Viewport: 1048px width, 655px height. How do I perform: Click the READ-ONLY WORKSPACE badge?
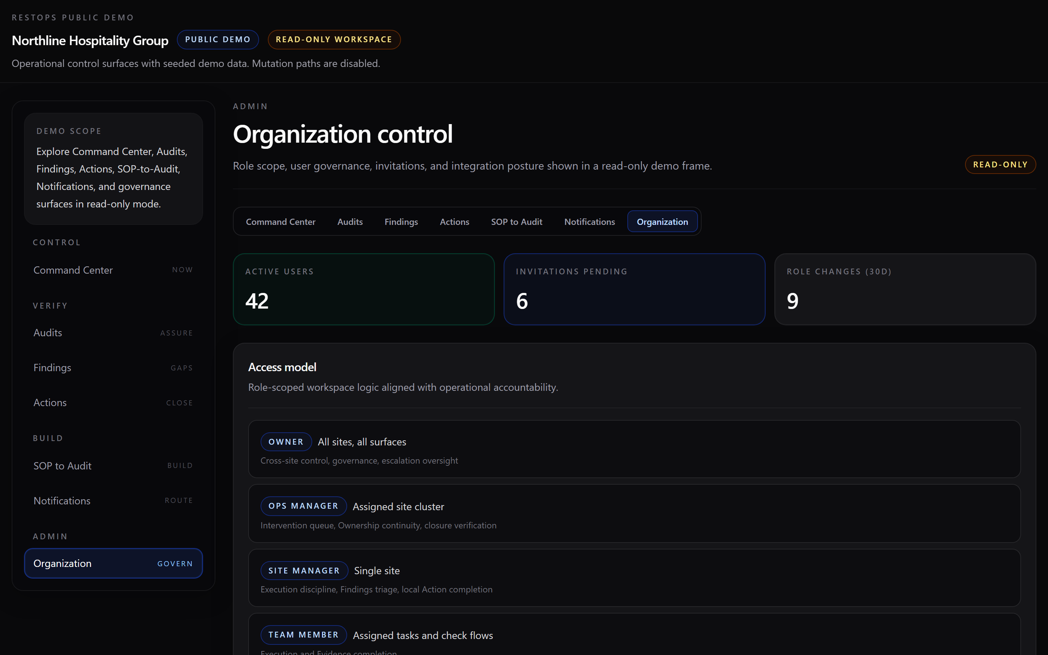[x=334, y=39]
